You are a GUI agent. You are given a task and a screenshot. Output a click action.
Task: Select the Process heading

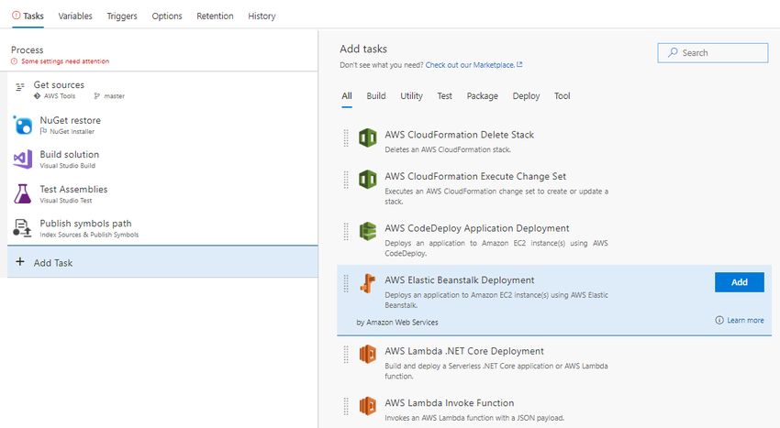coord(27,49)
